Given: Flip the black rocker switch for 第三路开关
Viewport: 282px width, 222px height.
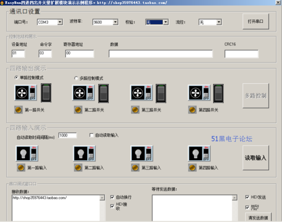Looking at the screenshot, I should click(161, 93).
